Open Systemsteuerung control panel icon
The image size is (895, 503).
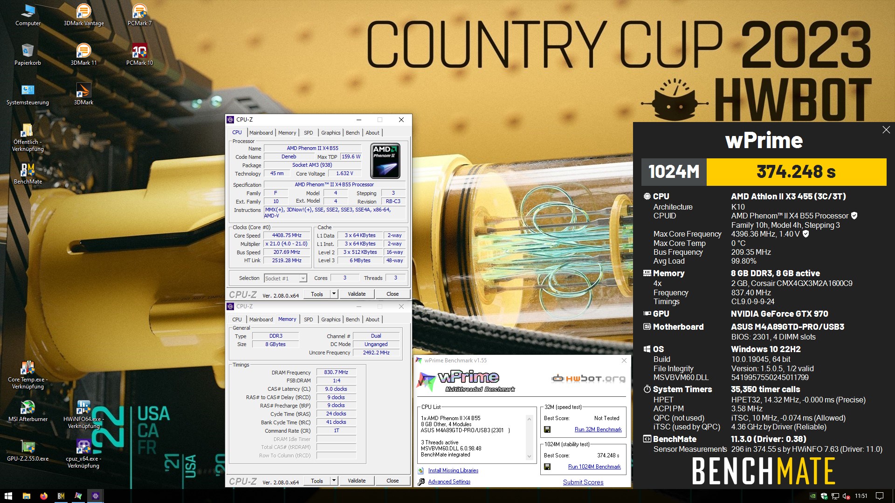pos(28,94)
